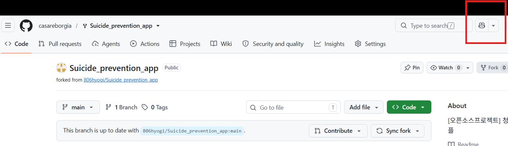The width and height of the screenshot is (508, 146).
Task: Click the Go to file field
Action: pyautogui.click(x=293, y=107)
